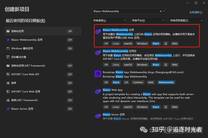Screen dimensions: 208x138
Task: Click the ASP.NET Core Web API icon
Action: (x=8, y=74)
